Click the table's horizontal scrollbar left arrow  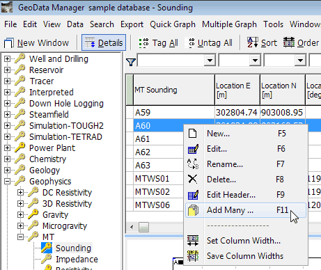[x=132, y=227]
